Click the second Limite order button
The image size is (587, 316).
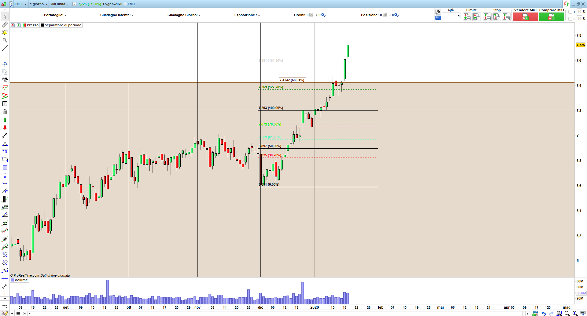coord(476,17)
